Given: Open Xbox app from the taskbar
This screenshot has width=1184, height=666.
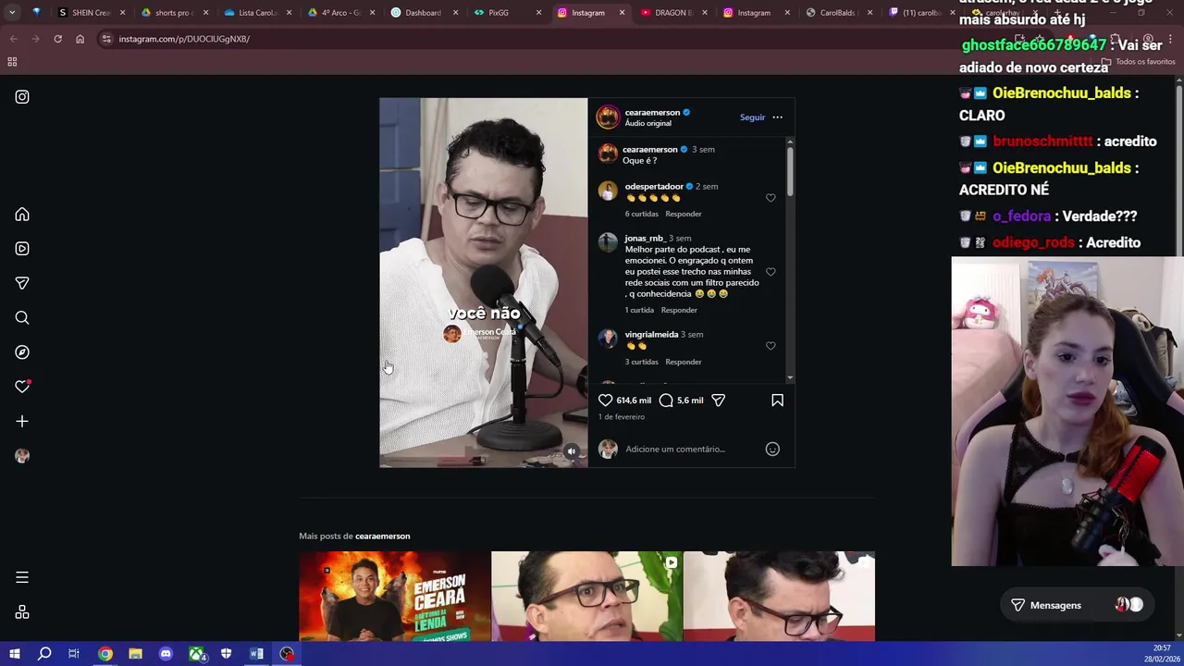Looking at the screenshot, I should (x=196, y=654).
